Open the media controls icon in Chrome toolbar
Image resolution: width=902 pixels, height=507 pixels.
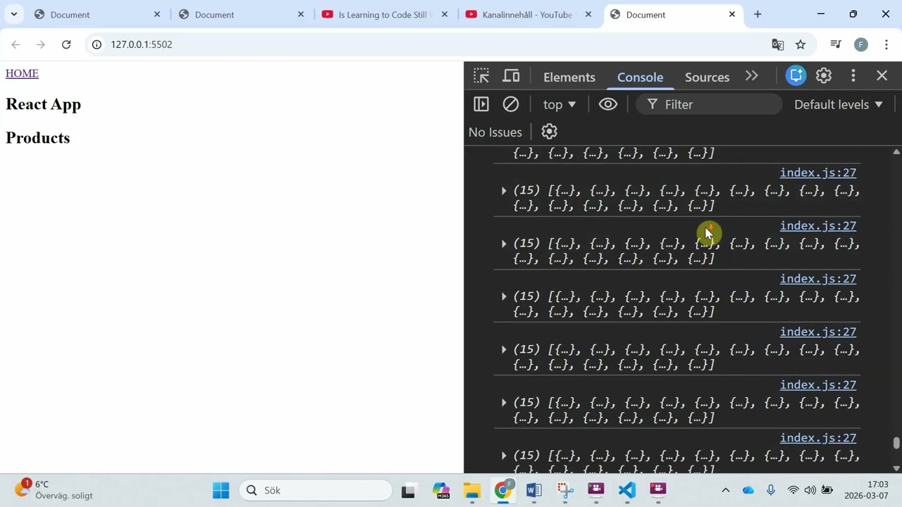[x=836, y=44]
